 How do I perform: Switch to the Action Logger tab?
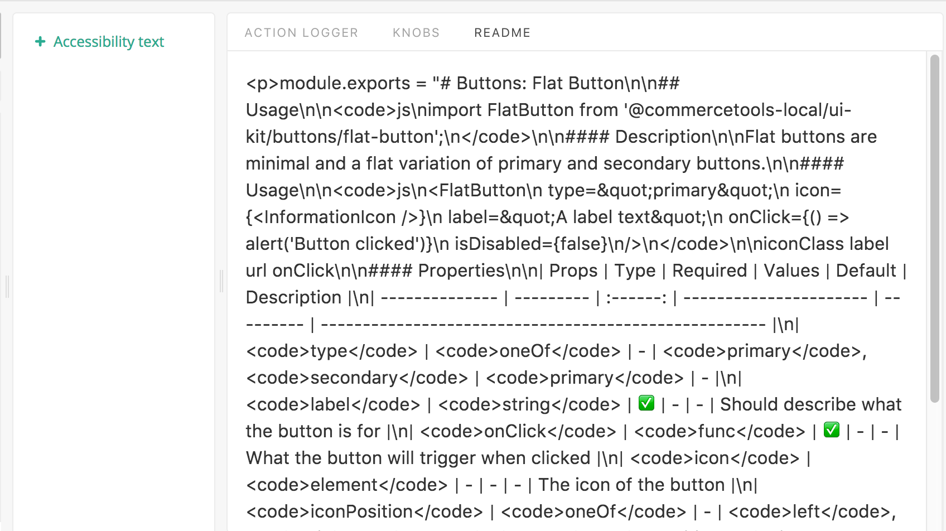[301, 33]
